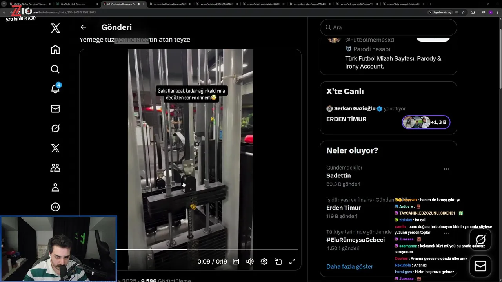Image resolution: width=502 pixels, height=282 pixels.
Task: Open video settings gear
Action: pyautogui.click(x=264, y=262)
